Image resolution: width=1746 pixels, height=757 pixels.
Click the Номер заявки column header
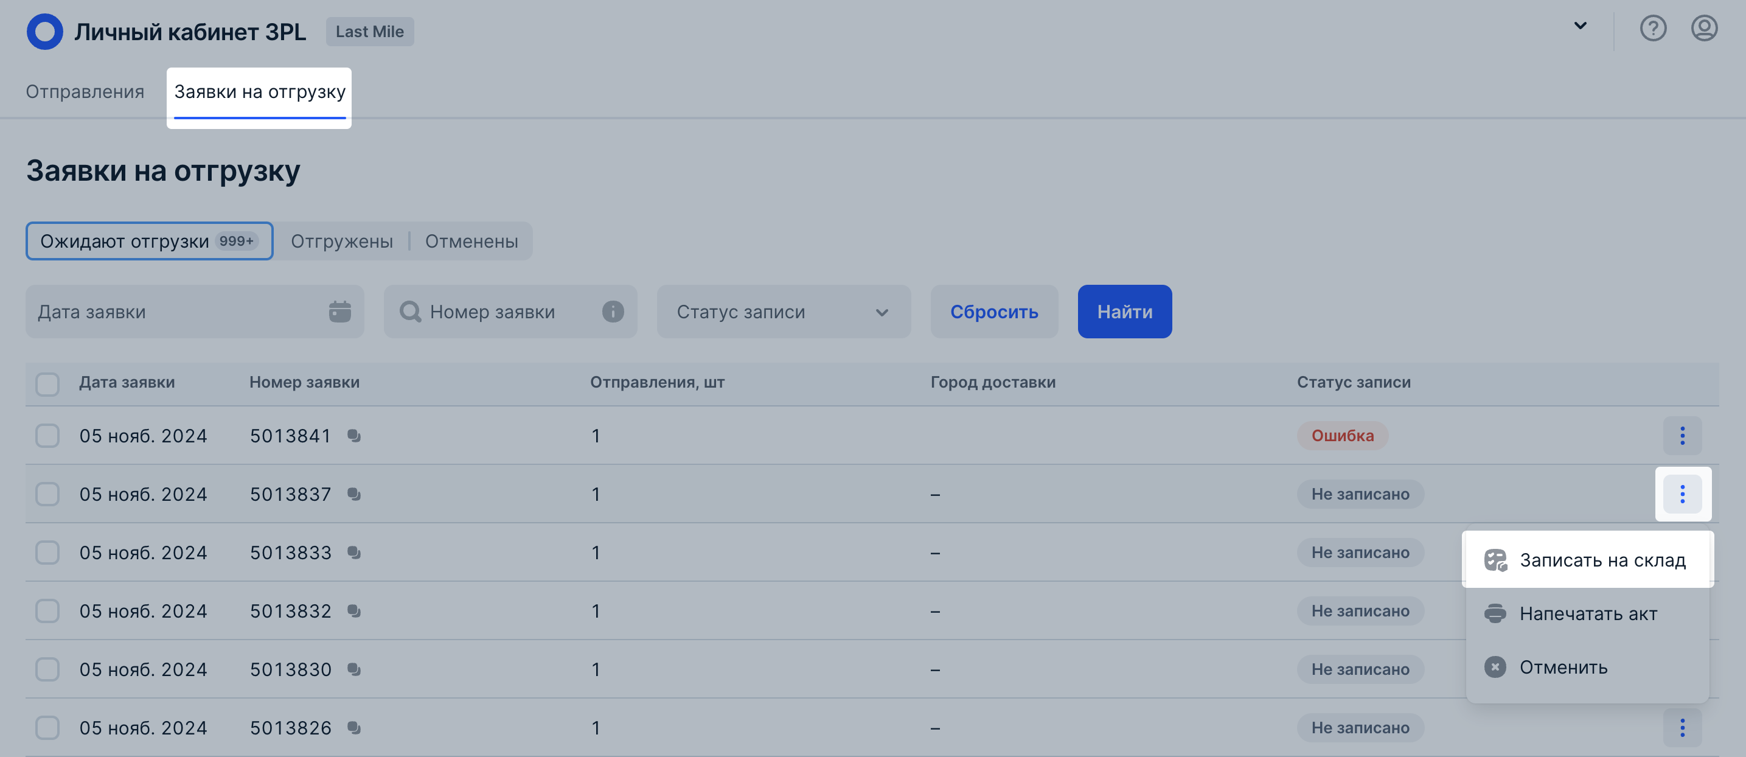304,382
